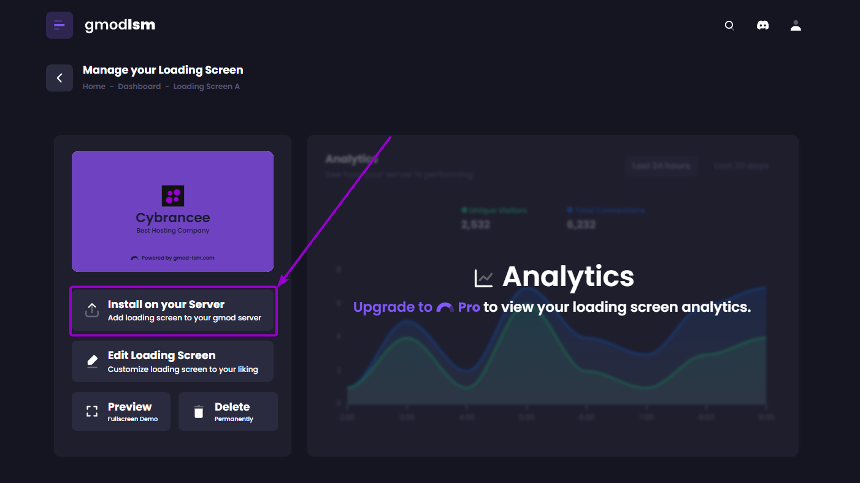Click the fullscreen icon on the Preview button
The image size is (860, 483).
[91, 411]
